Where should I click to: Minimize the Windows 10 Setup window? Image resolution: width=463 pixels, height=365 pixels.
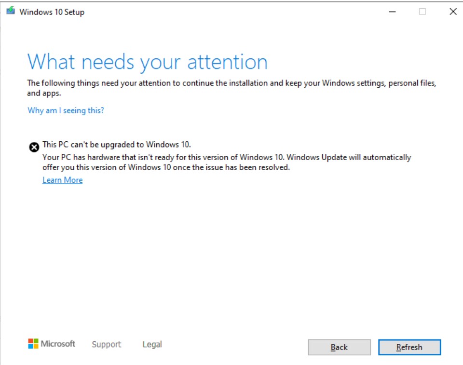(392, 12)
